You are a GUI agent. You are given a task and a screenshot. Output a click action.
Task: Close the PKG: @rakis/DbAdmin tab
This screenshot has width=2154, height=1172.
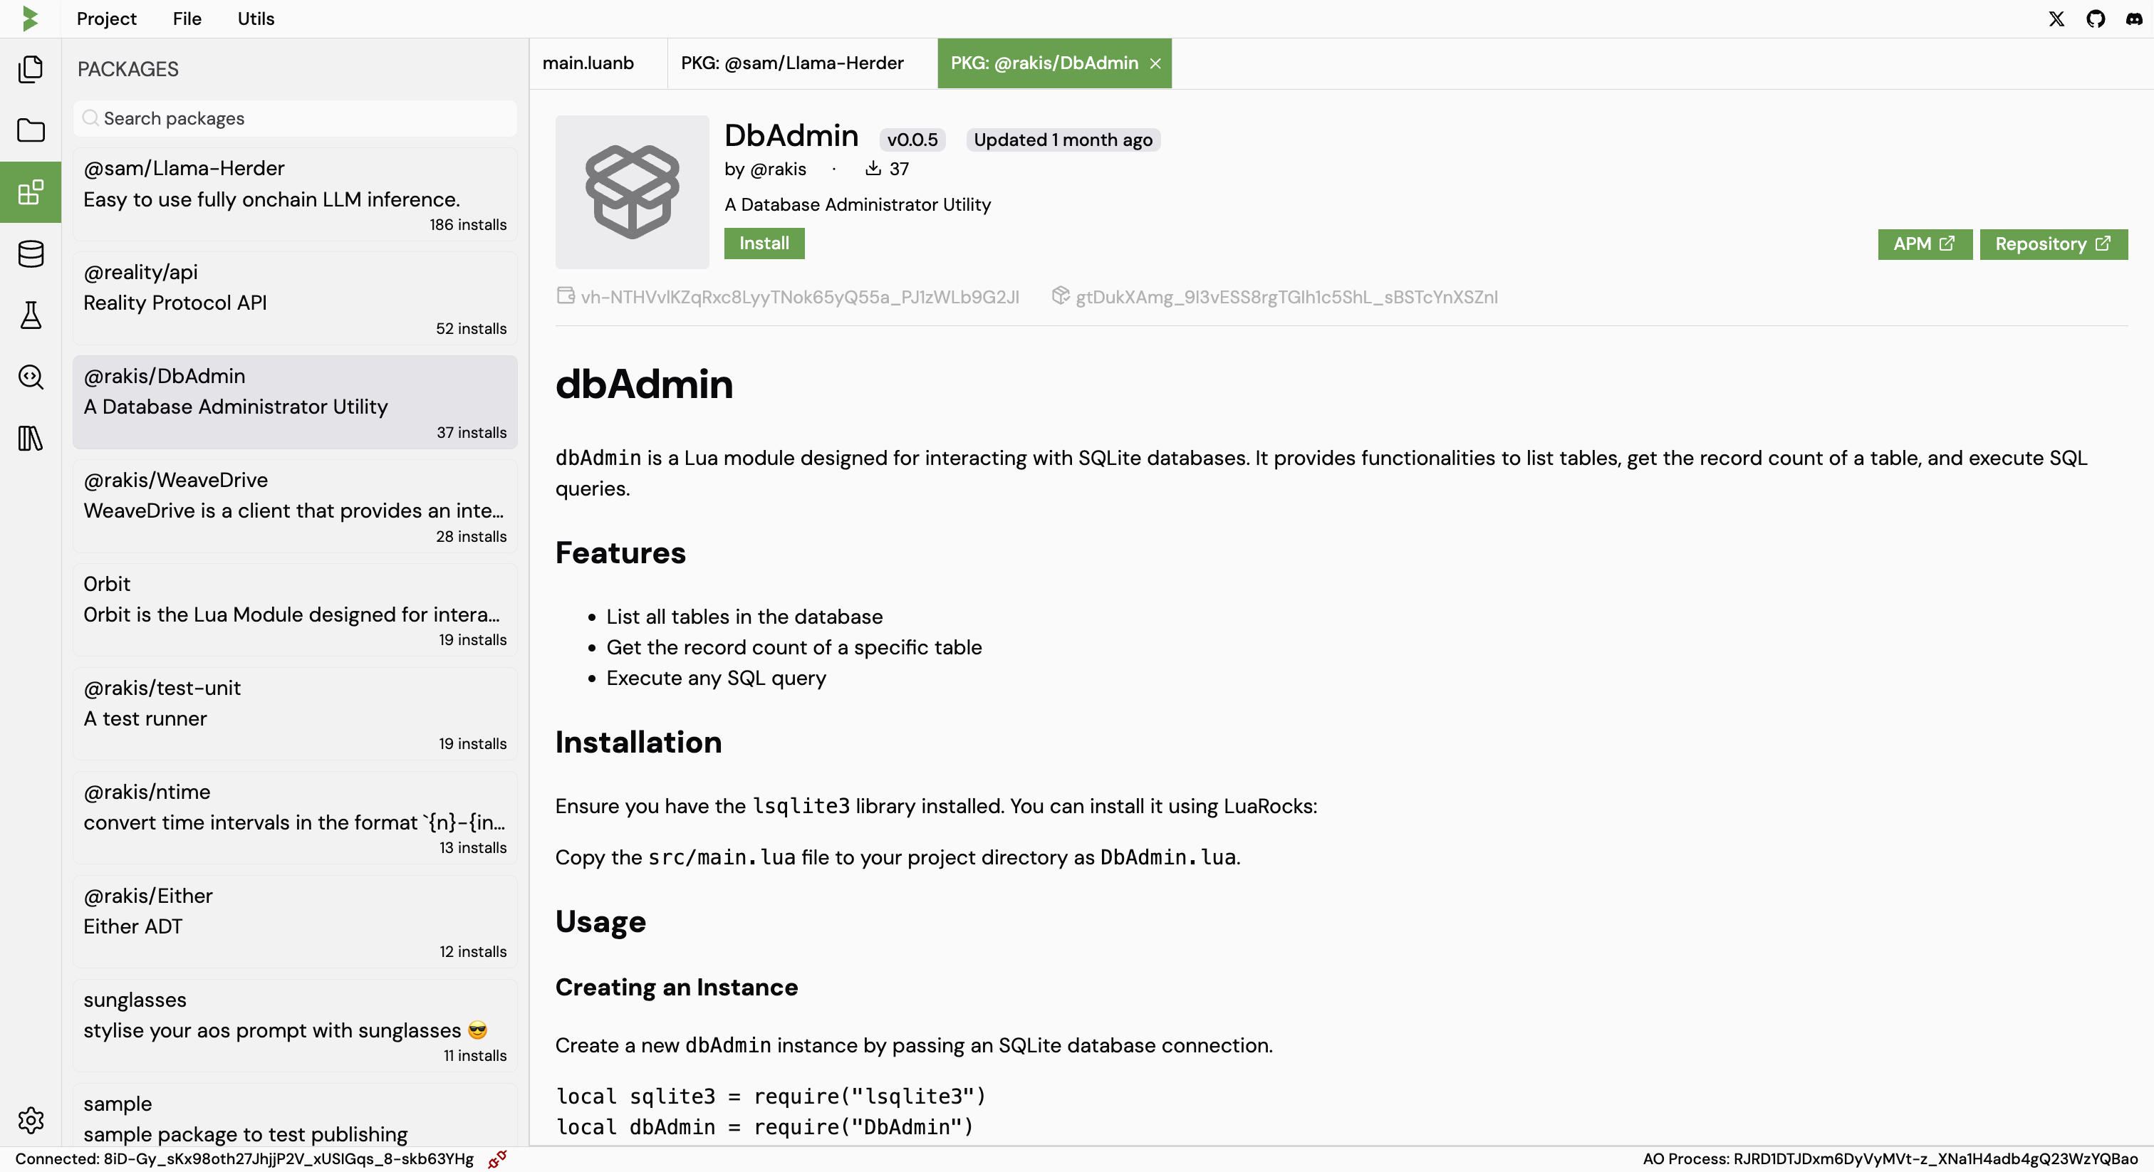coord(1155,63)
